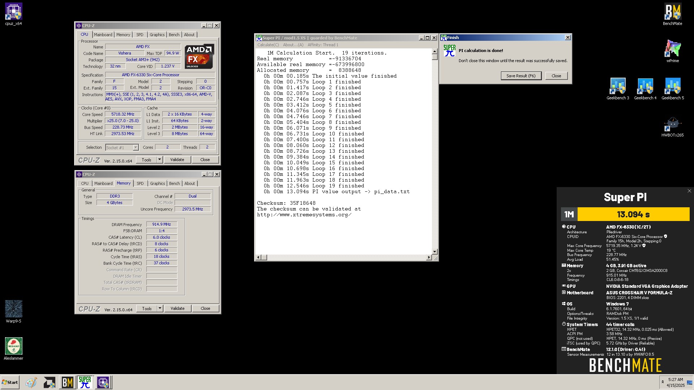Open About tab in upper CPU-Z window
The image size is (694, 390).
[189, 35]
